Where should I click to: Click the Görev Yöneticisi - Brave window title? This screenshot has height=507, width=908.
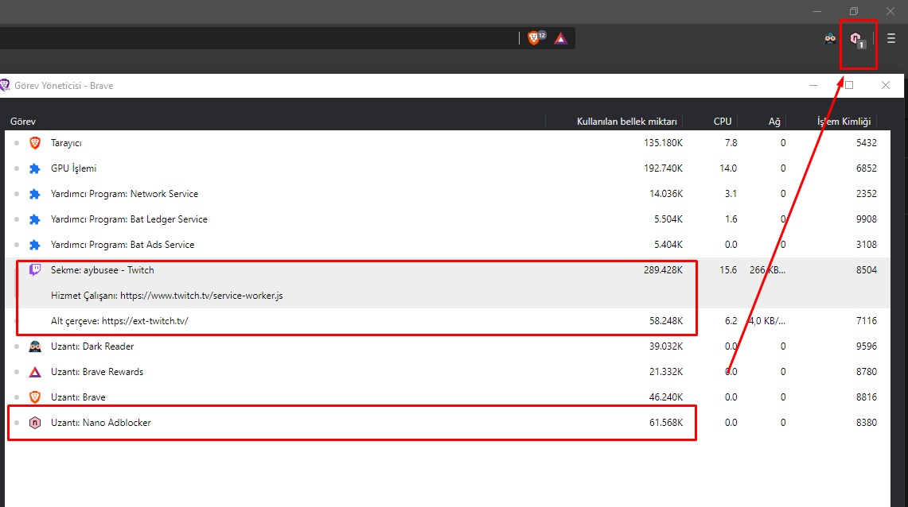point(64,86)
